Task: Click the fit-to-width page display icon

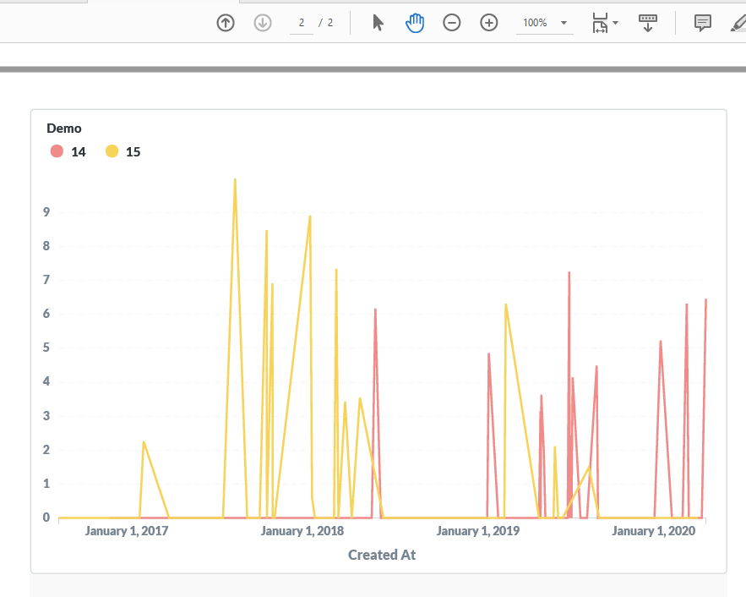Action: click(601, 23)
